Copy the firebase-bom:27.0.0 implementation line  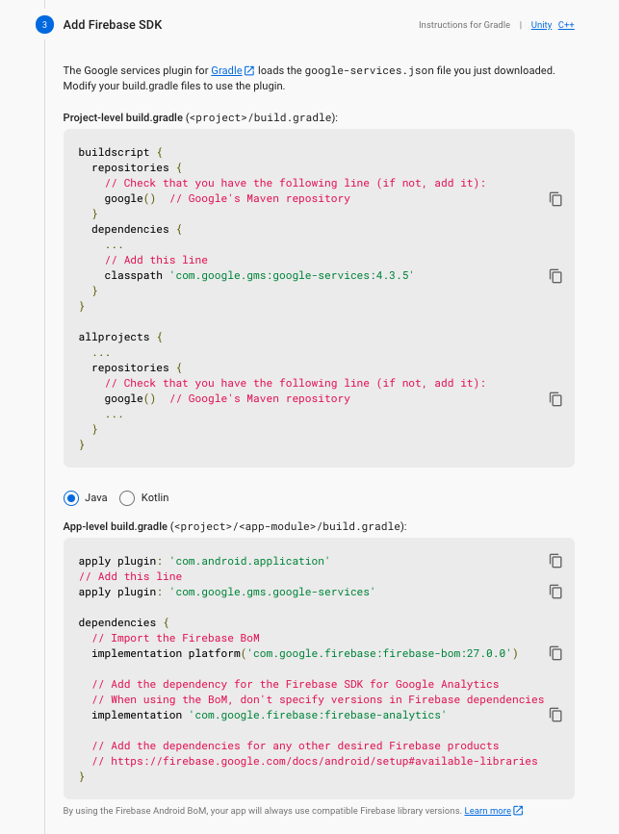[555, 653]
